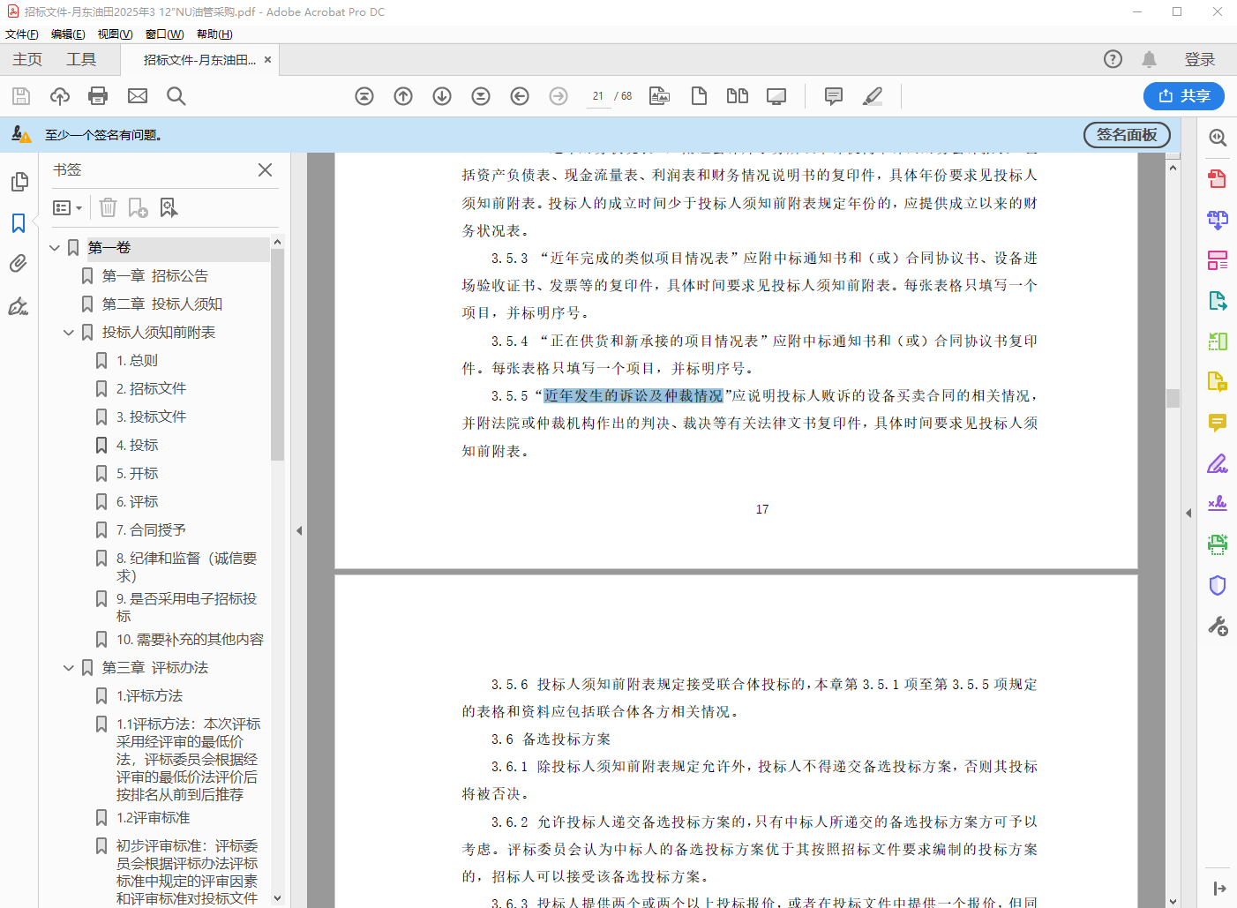The image size is (1237, 908).
Task: Open page thumbnails panel
Action: click(x=19, y=182)
